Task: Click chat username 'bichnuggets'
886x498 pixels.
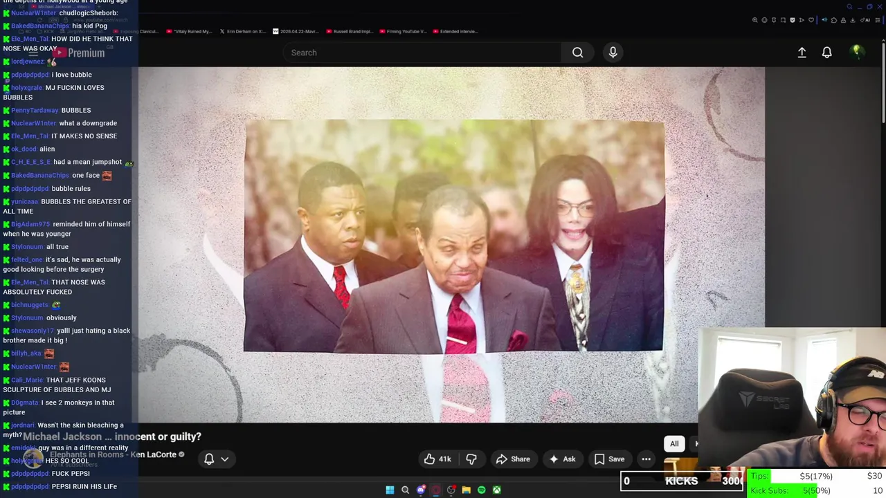Action: click(30, 304)
